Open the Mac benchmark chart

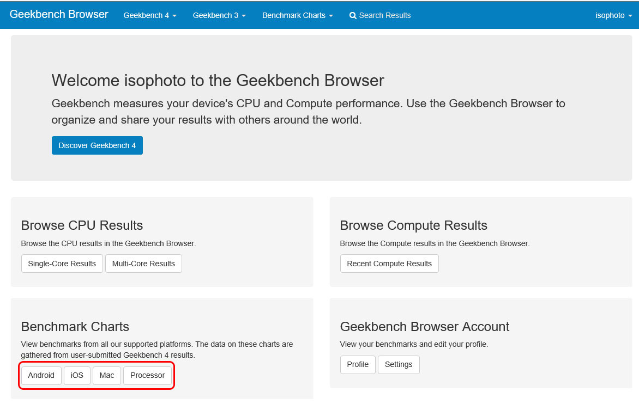tap(107, 375)
